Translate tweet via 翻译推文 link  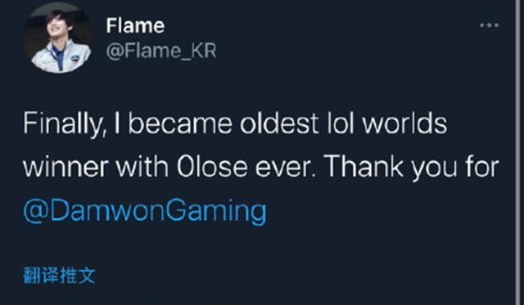59,276
